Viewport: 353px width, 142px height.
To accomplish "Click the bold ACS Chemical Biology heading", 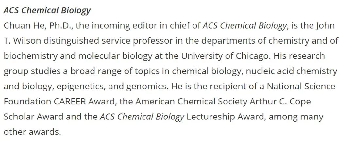I will pyautogui.click(x=47, y=11).
